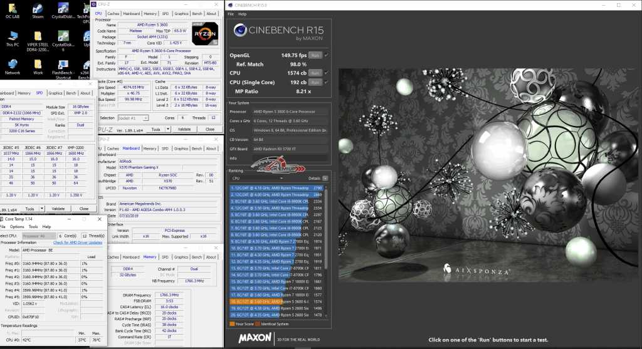The width and height of the screenshot is (642, 349).
Task: Open the Steam desktop shortcut
Action: (38, 9)
